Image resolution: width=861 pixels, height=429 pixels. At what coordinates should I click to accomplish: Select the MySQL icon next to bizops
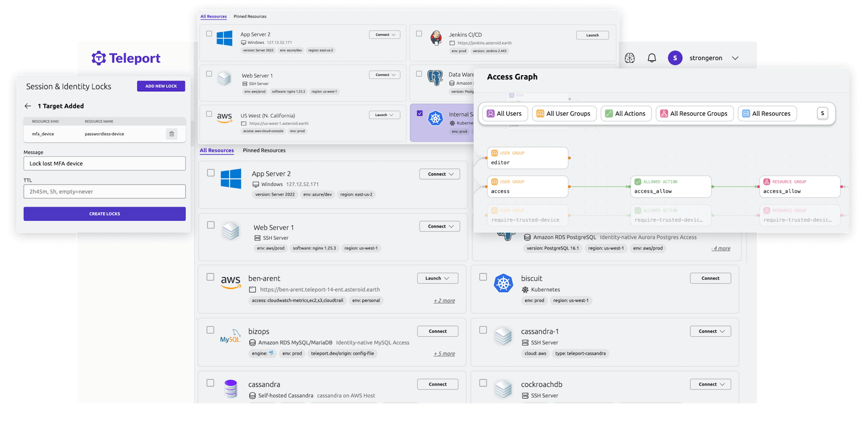[x=230, y=337]
